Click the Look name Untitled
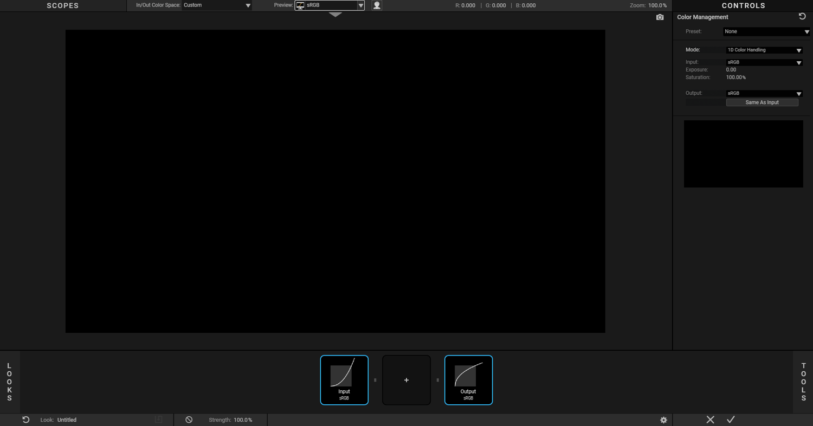The height and width of the screenshot is (426, 813). [x=67, y=420]
